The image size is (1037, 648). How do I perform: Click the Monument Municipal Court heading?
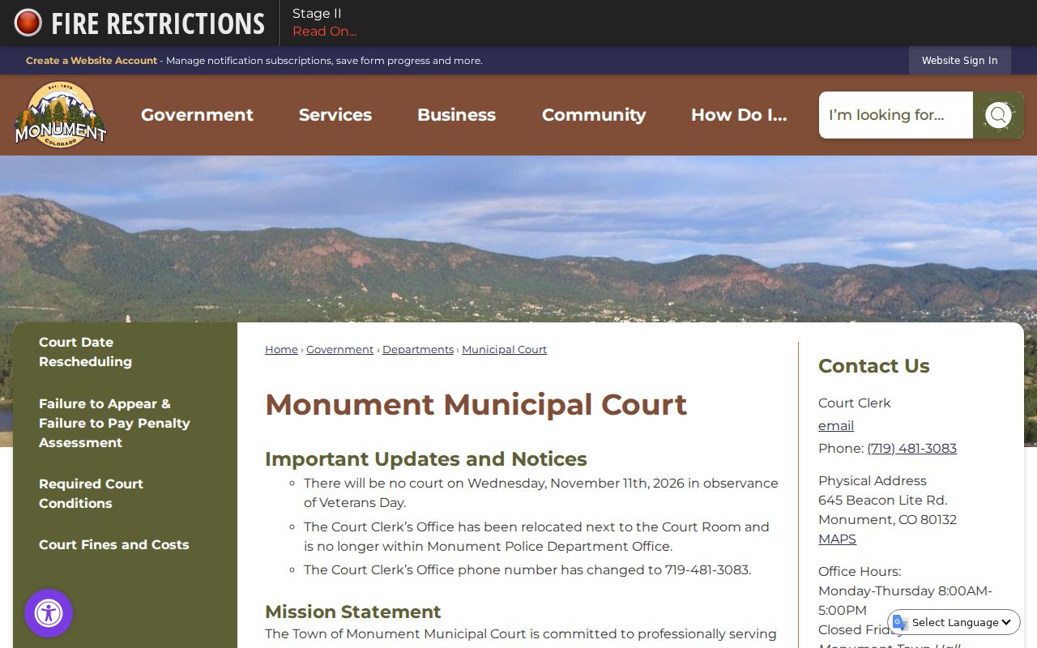point(476,404)
